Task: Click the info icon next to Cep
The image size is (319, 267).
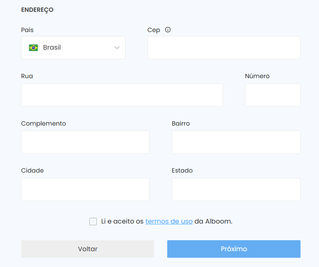Action: (168, 30)
